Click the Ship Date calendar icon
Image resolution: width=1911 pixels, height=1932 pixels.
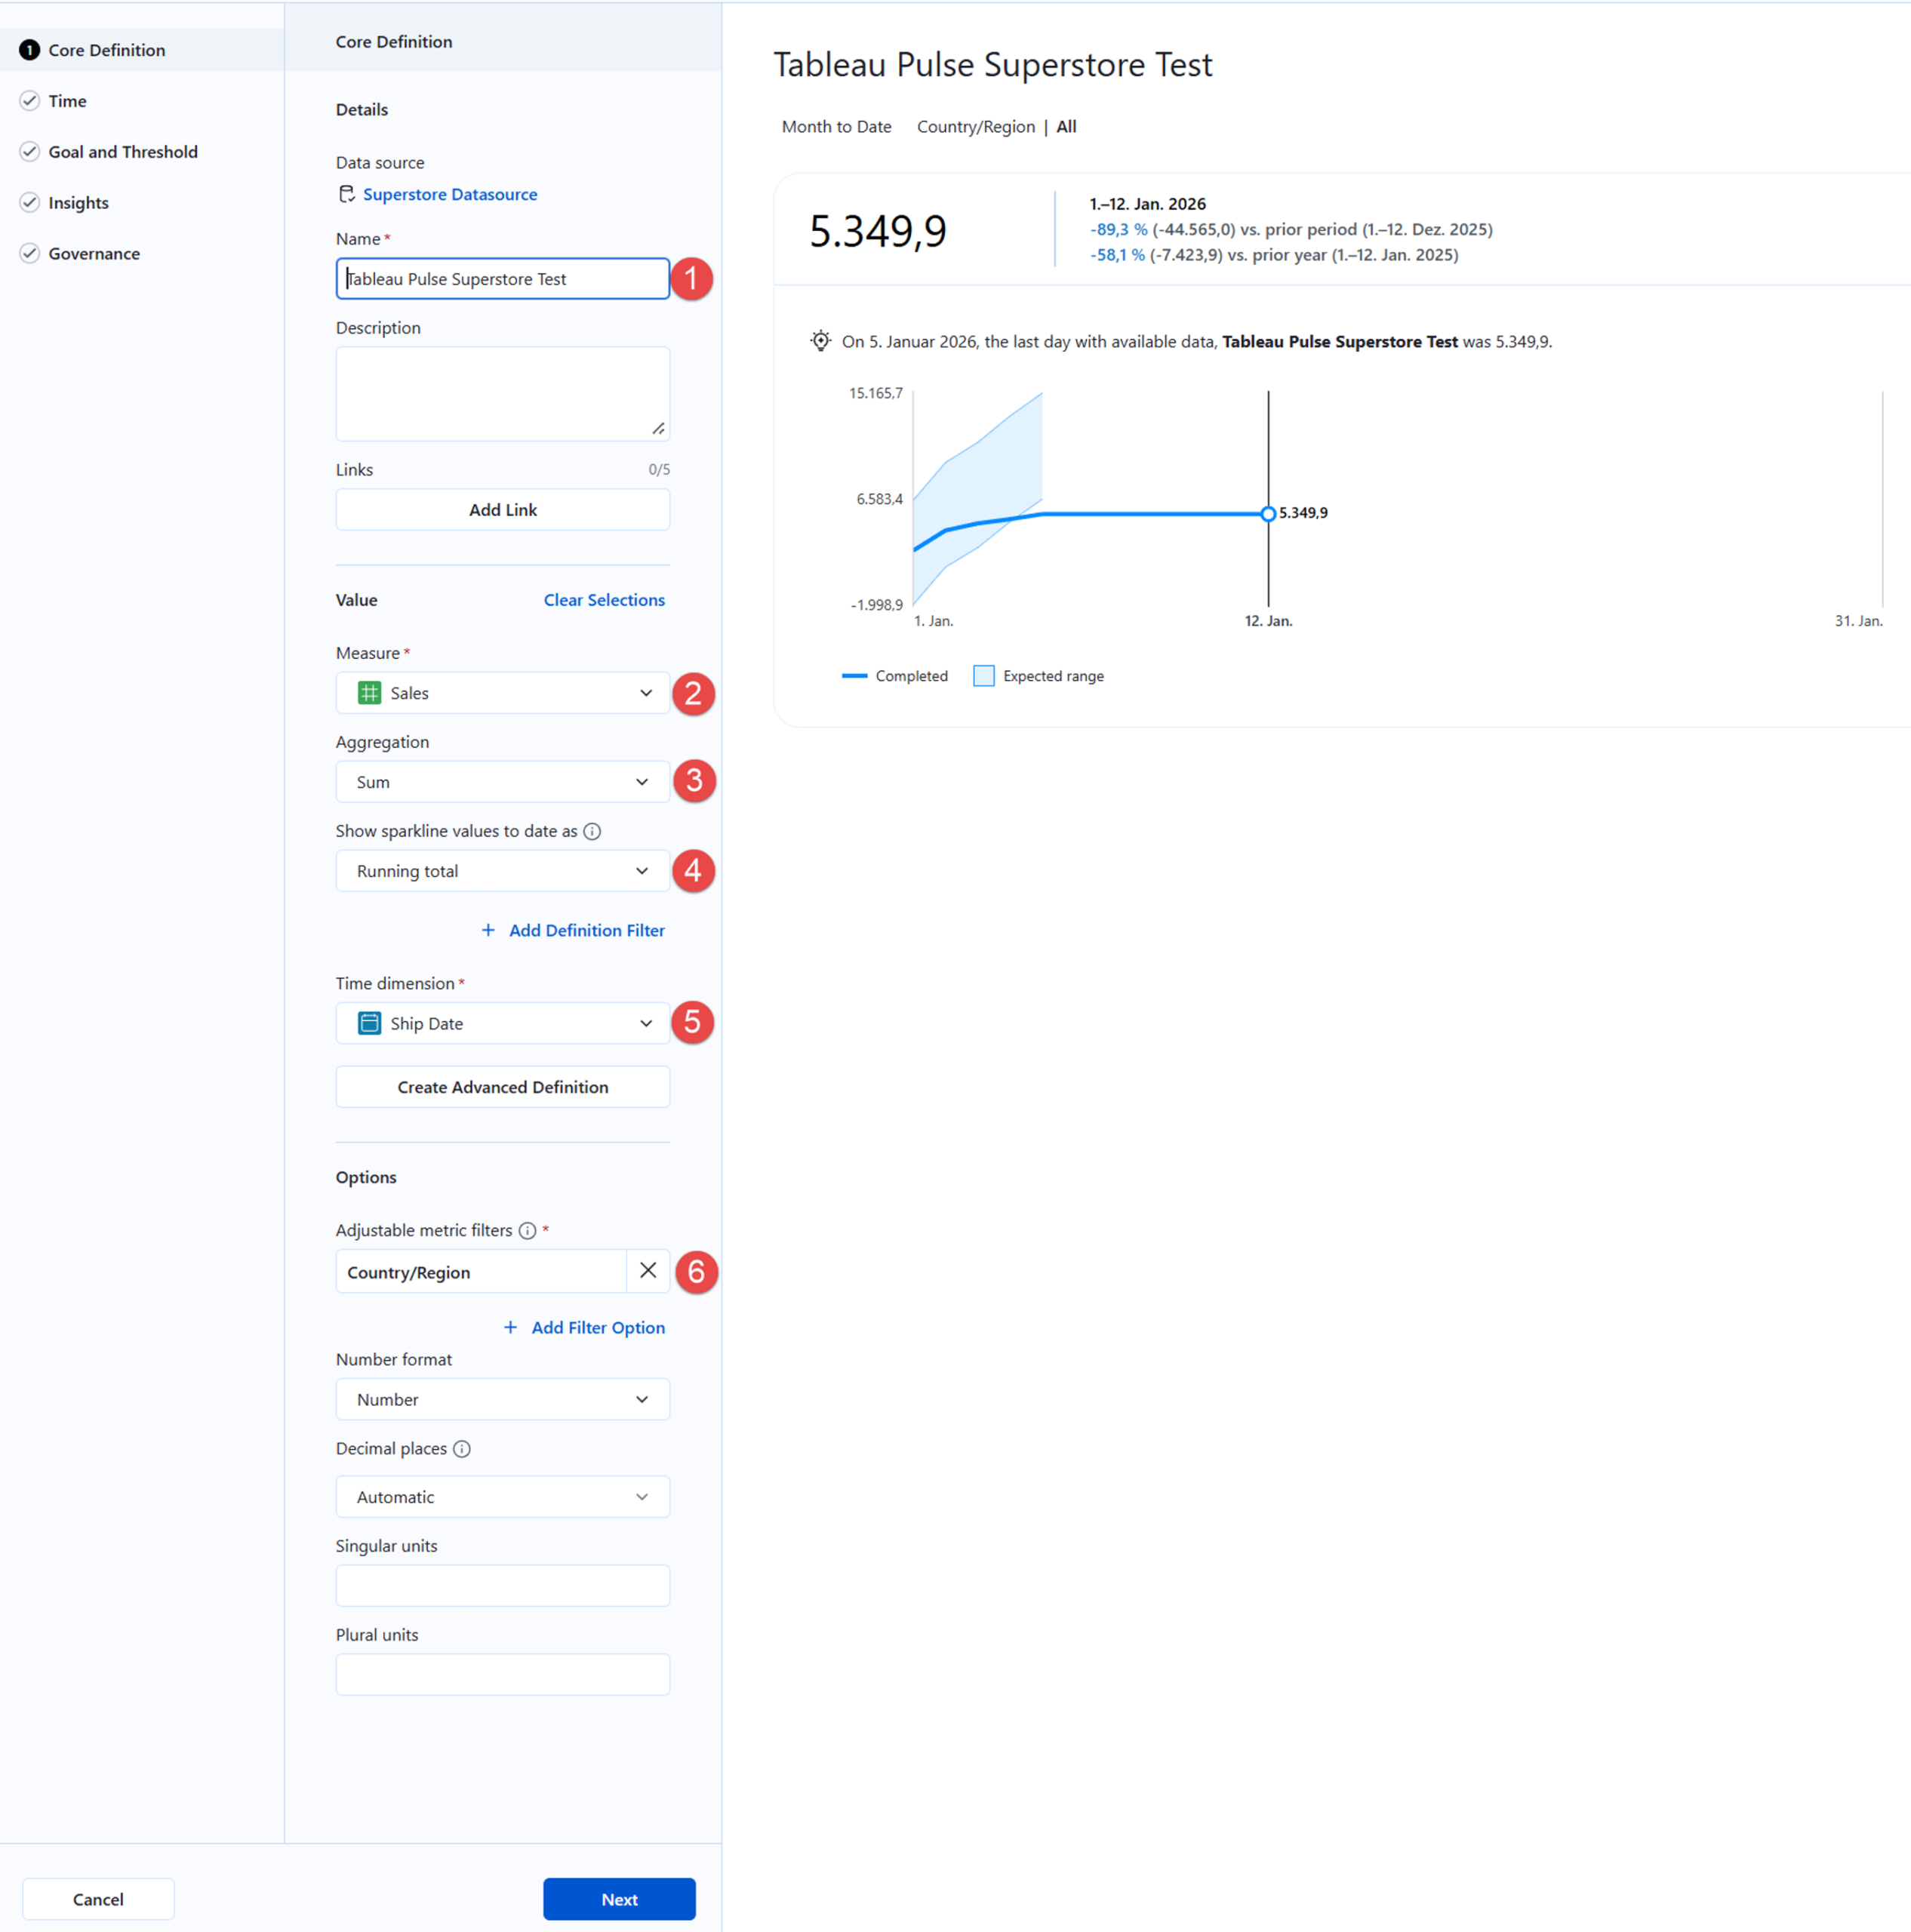click(x=369, y=1023)
